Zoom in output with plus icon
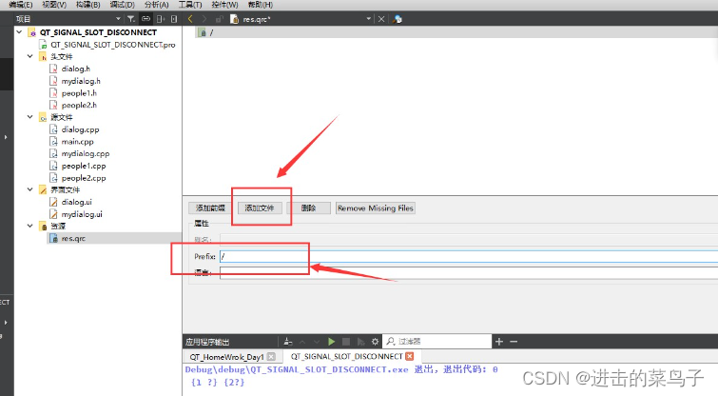 (499, 342)
